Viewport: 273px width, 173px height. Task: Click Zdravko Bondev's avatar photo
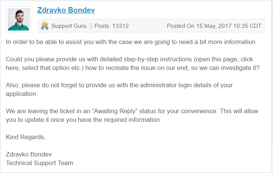point(19,19)
